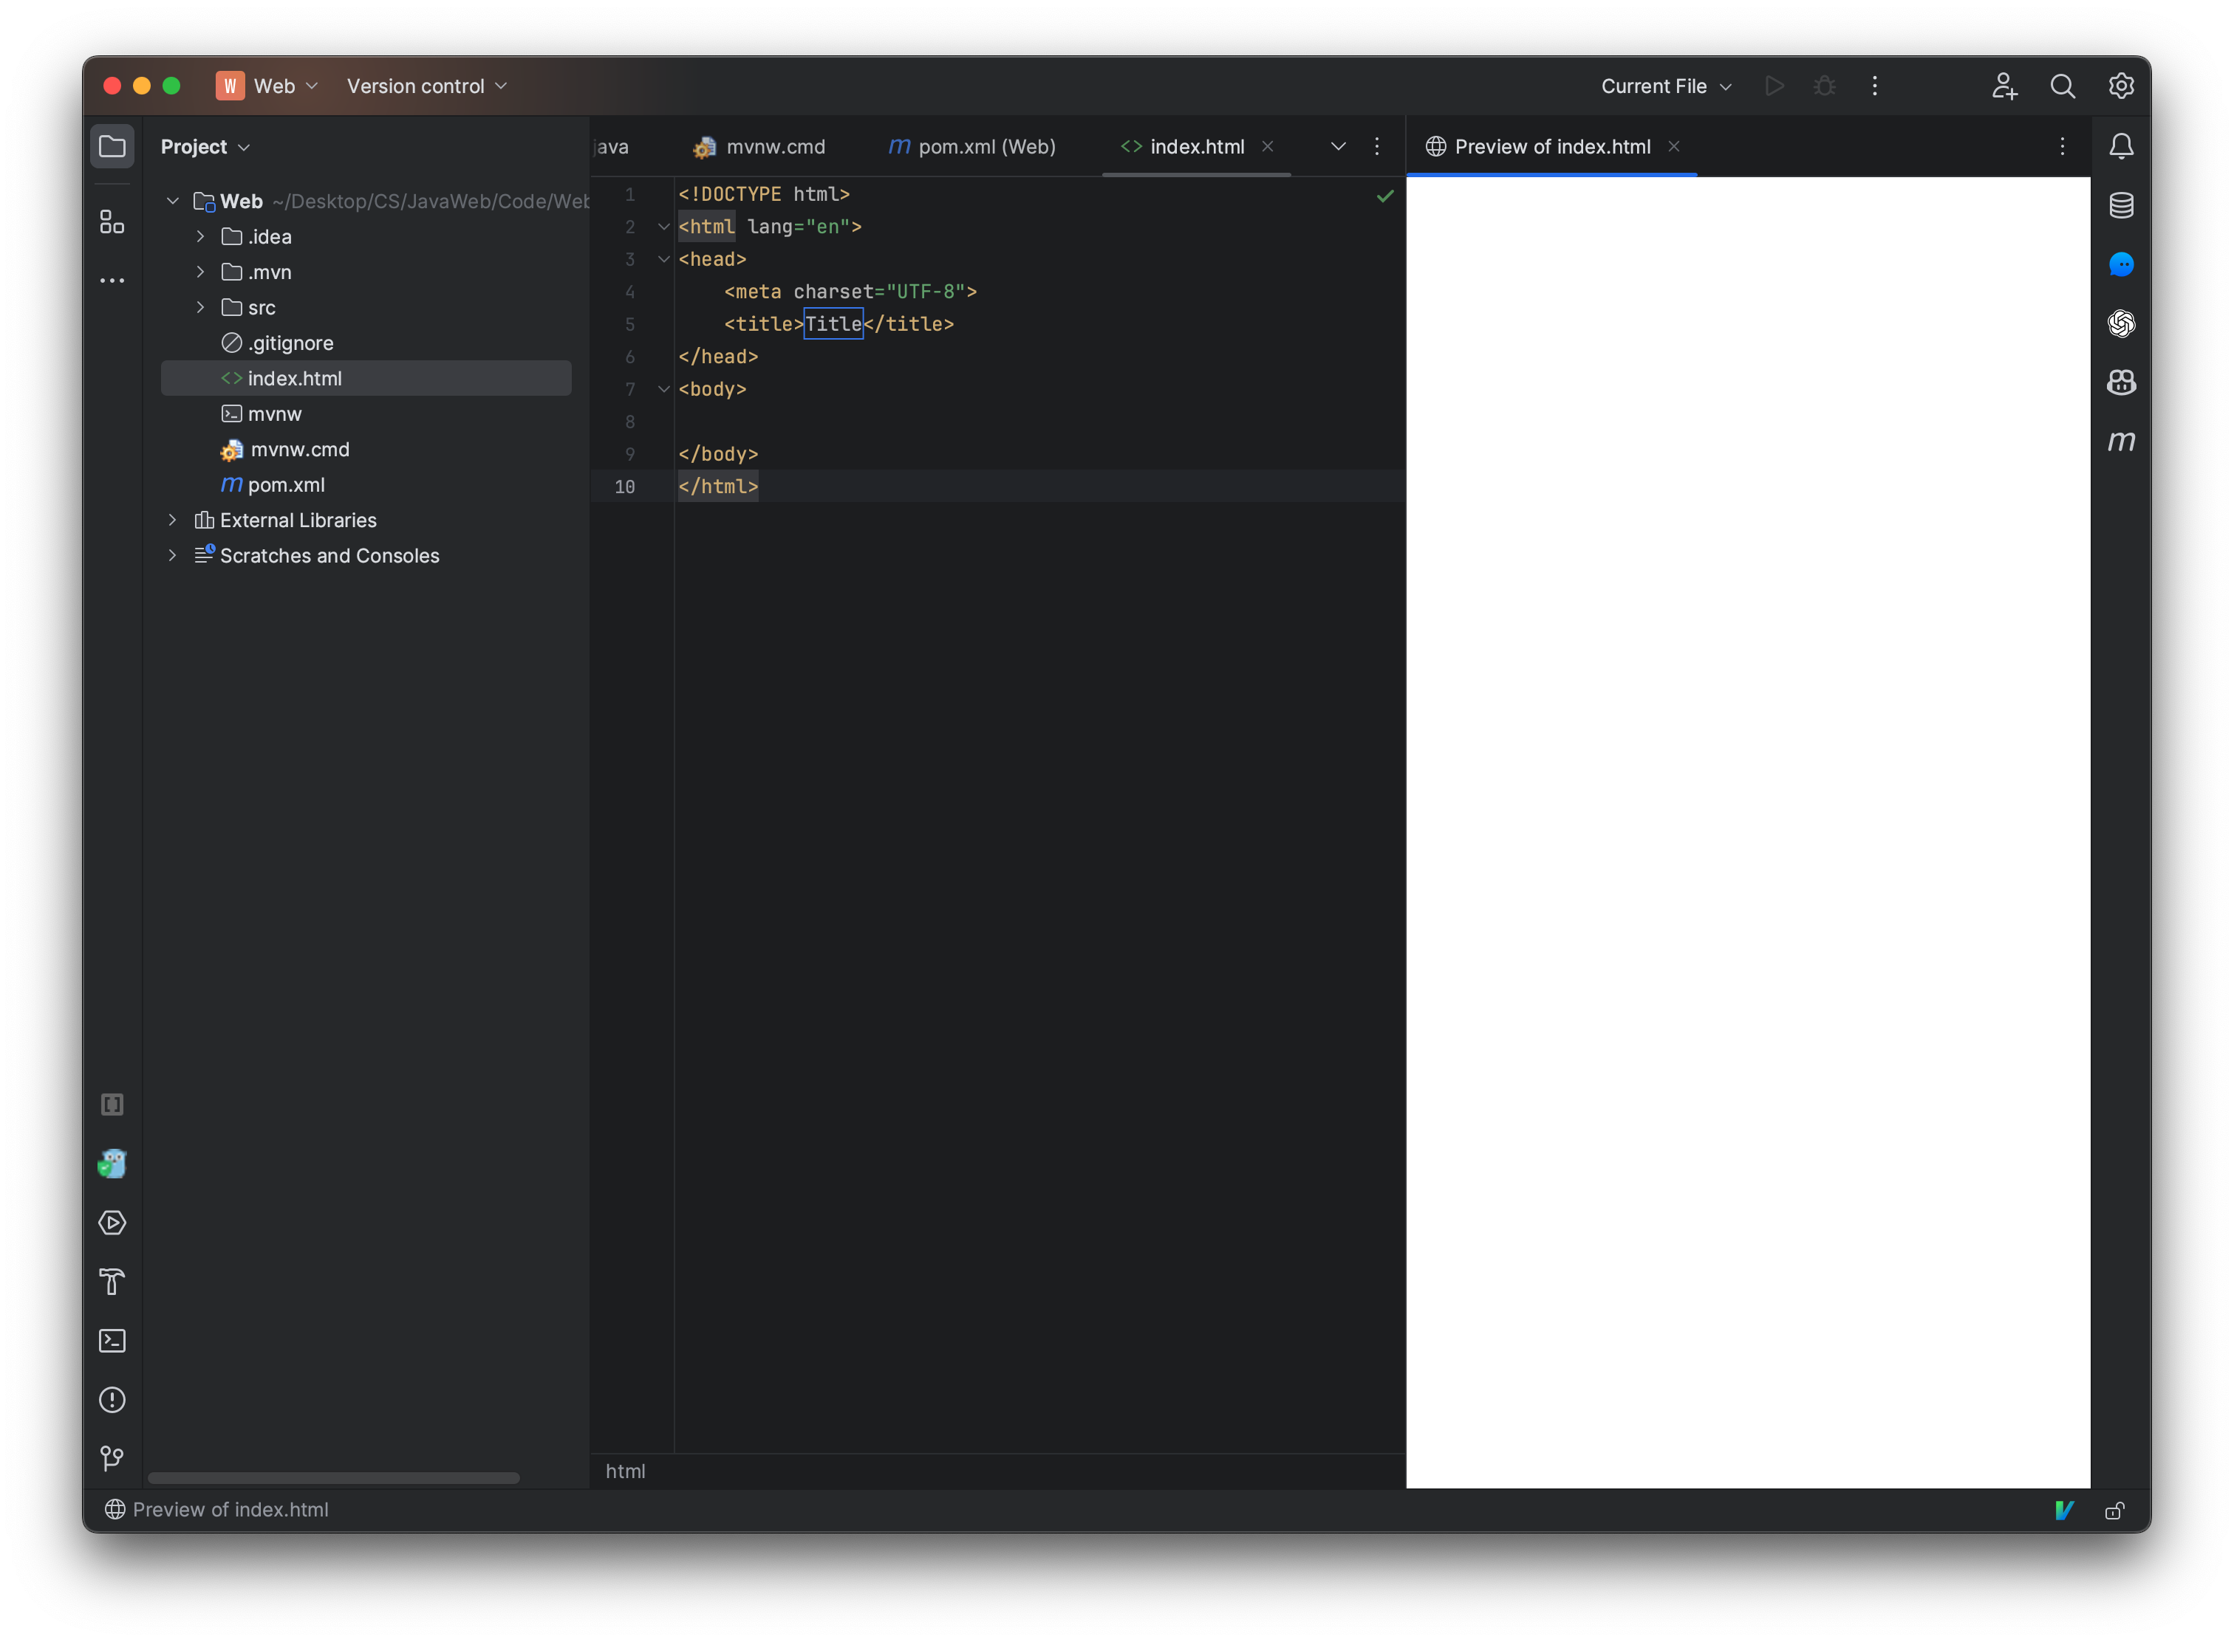The height and width of the screenshot is (1642, 2234).
Task: Open preview panel options menu
Action: [2062, 147]
